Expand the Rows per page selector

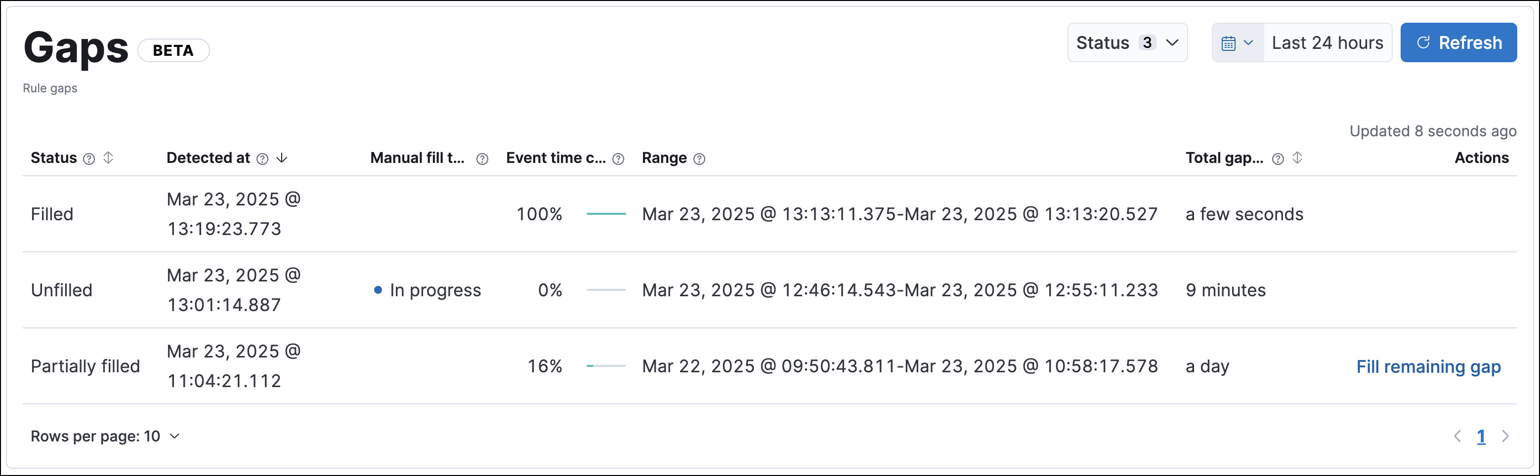tap(105, 436)
